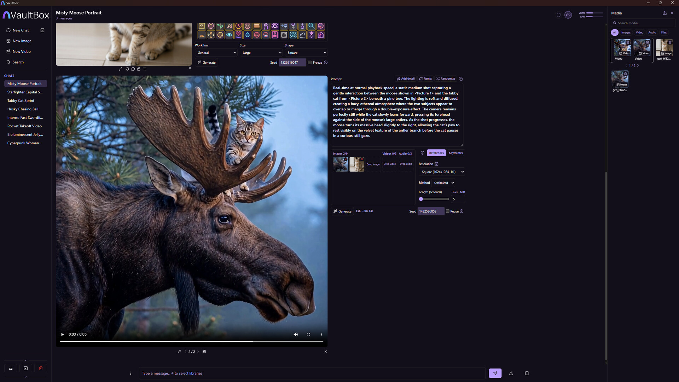Click the Add detail button
This screenshot has height=382, width=679.
(406, 79)
